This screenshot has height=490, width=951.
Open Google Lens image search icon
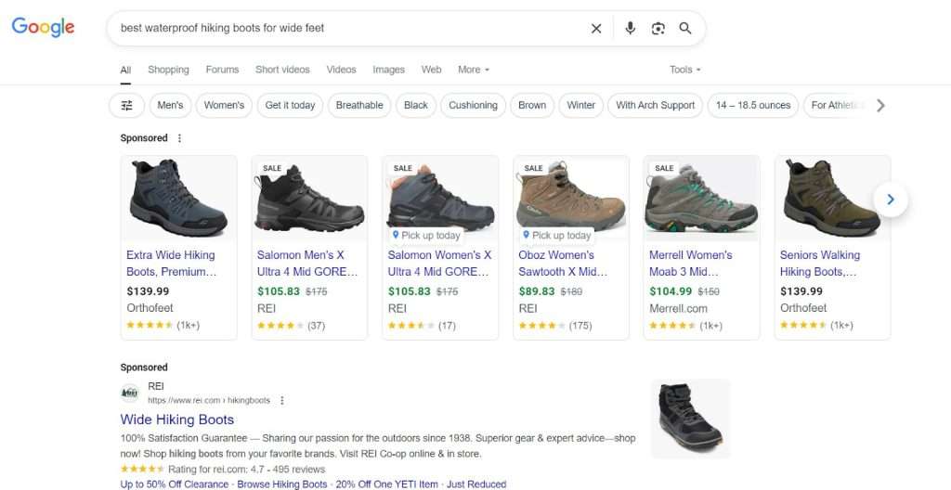tap(658, 29)
